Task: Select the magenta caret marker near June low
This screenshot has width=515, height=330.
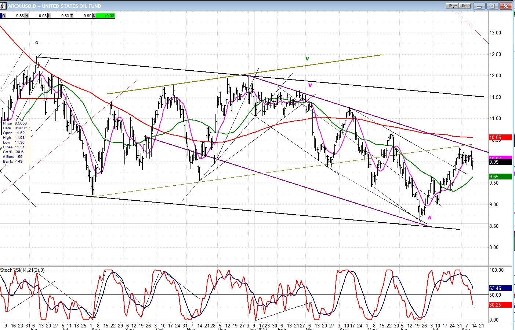Action: [429, 218]
